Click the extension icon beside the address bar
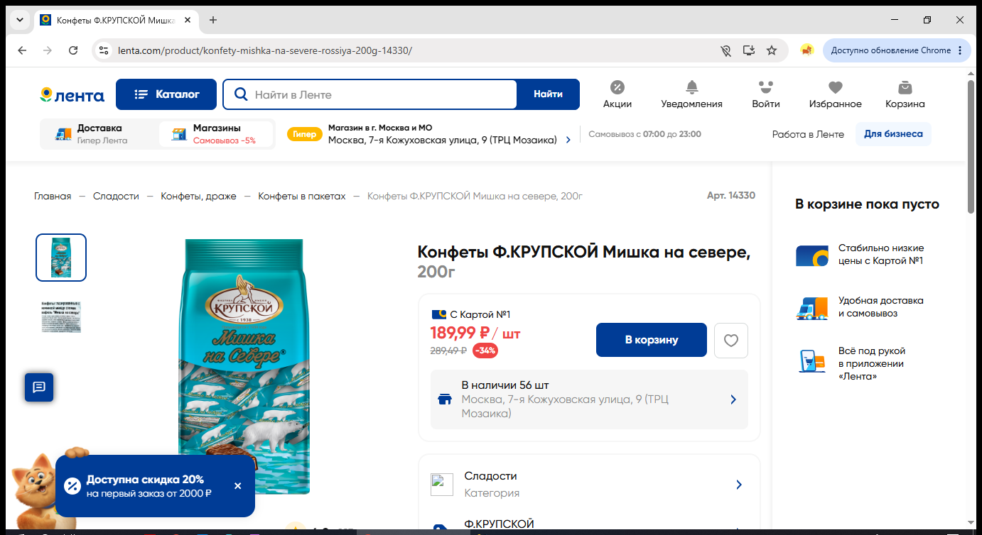 pos(806,50)
